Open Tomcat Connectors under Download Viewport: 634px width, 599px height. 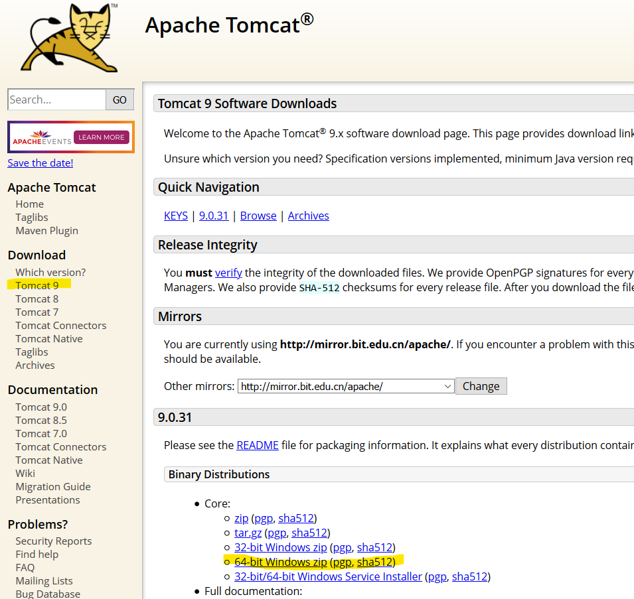pos(61,326)
